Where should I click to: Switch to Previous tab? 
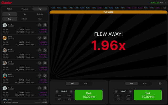tap(25, 9)
